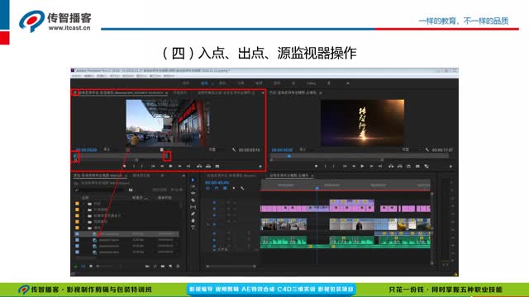Switch to the Media Browser tab beside Project
Screen dimensions: 529x297
coord(141,176)
